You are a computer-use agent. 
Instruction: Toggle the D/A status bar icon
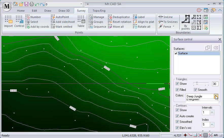coord(210,135)
